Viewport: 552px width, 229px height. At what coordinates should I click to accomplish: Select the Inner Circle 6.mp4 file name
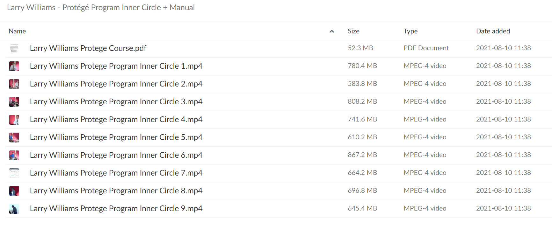point(116,155)
